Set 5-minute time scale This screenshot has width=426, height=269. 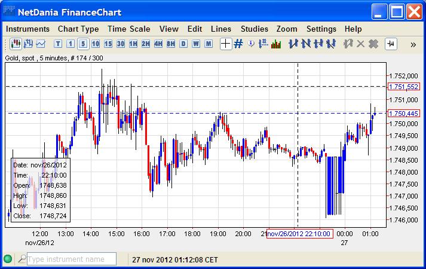point(83,44)
